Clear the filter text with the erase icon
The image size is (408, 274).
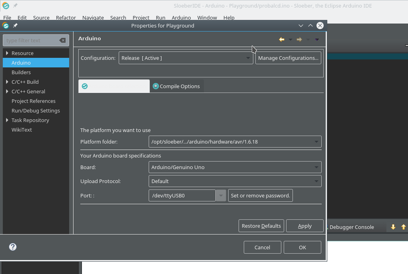pos(62,40)
